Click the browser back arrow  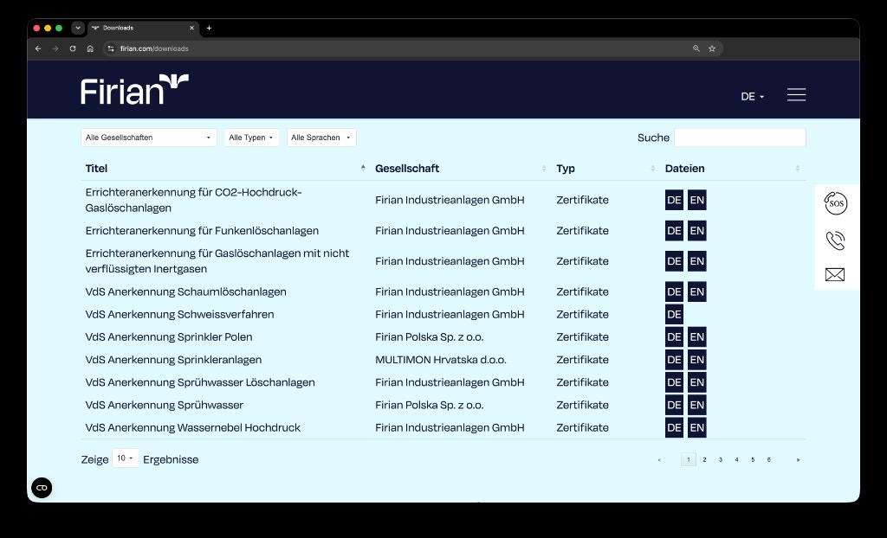38,48
